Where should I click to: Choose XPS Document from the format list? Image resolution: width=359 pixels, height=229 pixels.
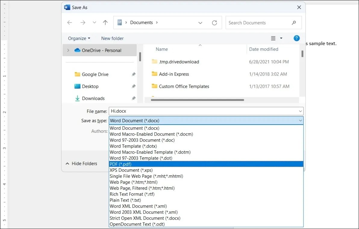(131, 170)
